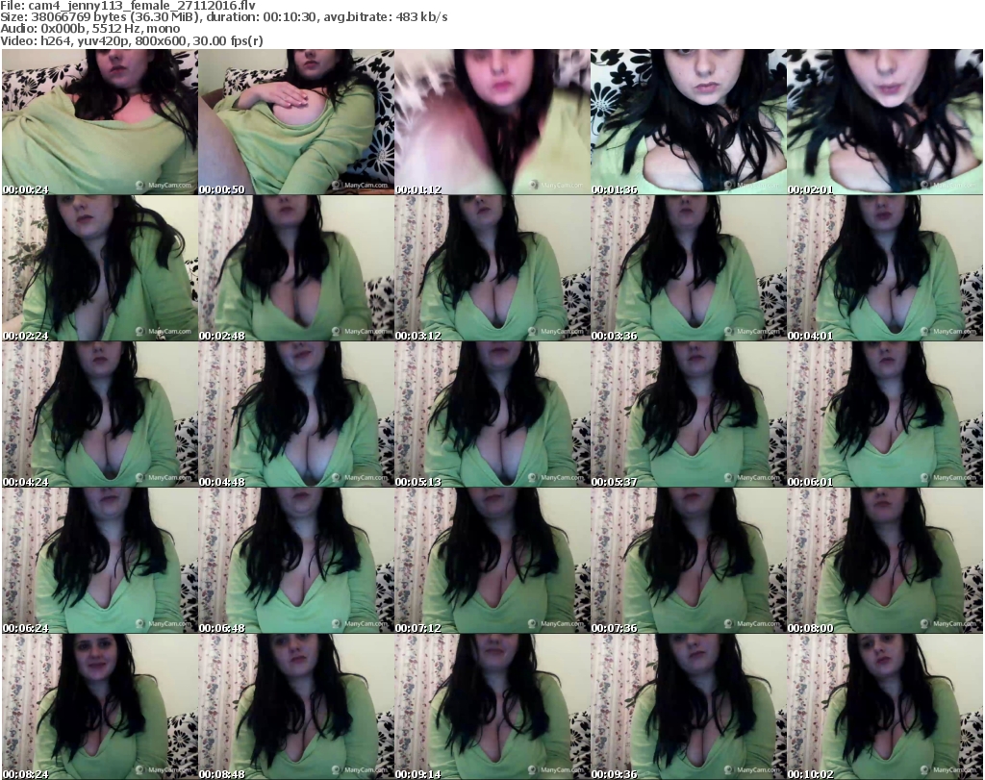The width and height of the screenshot is (985, 780).
Task: Click the 00:09:14 thumbnail
Action: point(492,707)
